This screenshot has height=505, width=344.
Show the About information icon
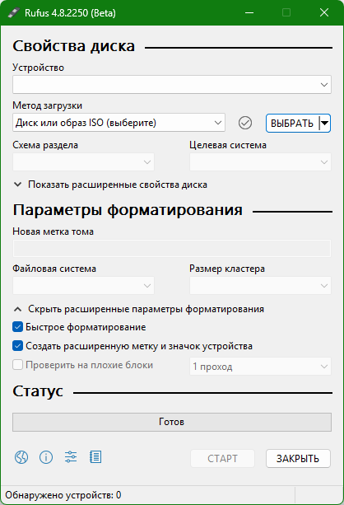click(46, 457)
